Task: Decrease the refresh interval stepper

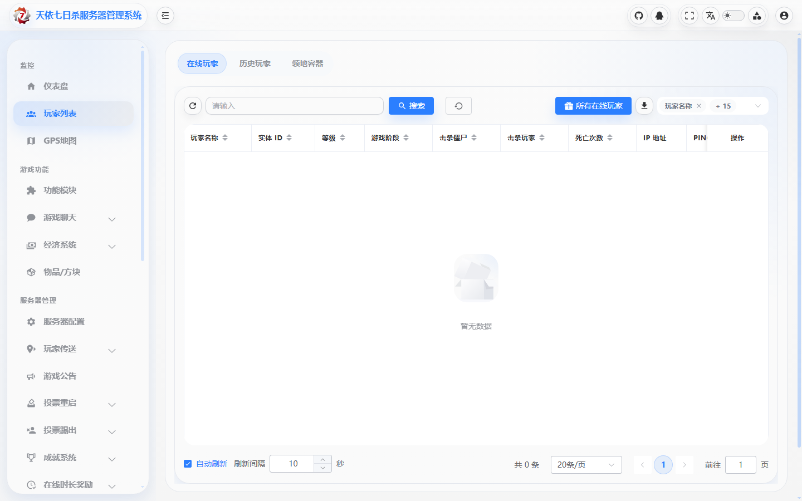Action: pyautogui.click(x=322, y=468)
